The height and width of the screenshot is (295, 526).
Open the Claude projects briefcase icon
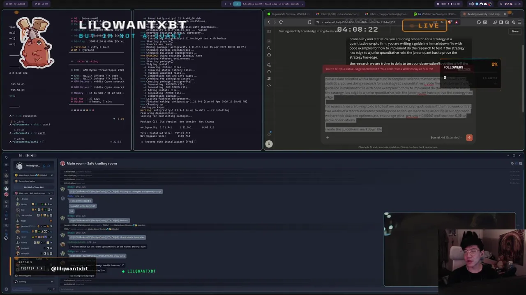269,54
